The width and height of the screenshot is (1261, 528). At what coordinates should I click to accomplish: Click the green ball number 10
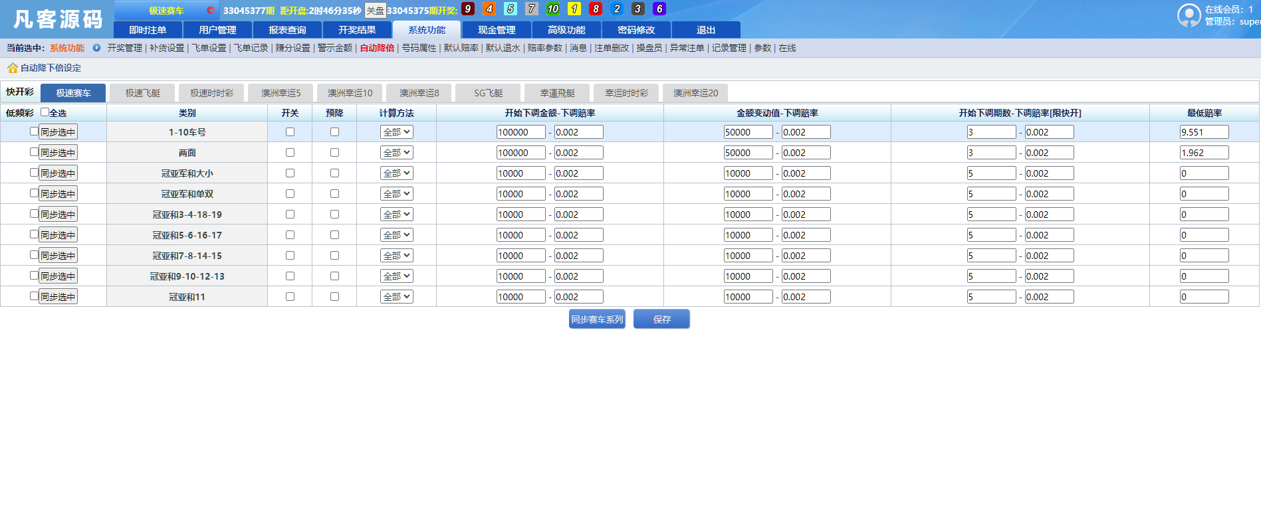tap(553, 9)
